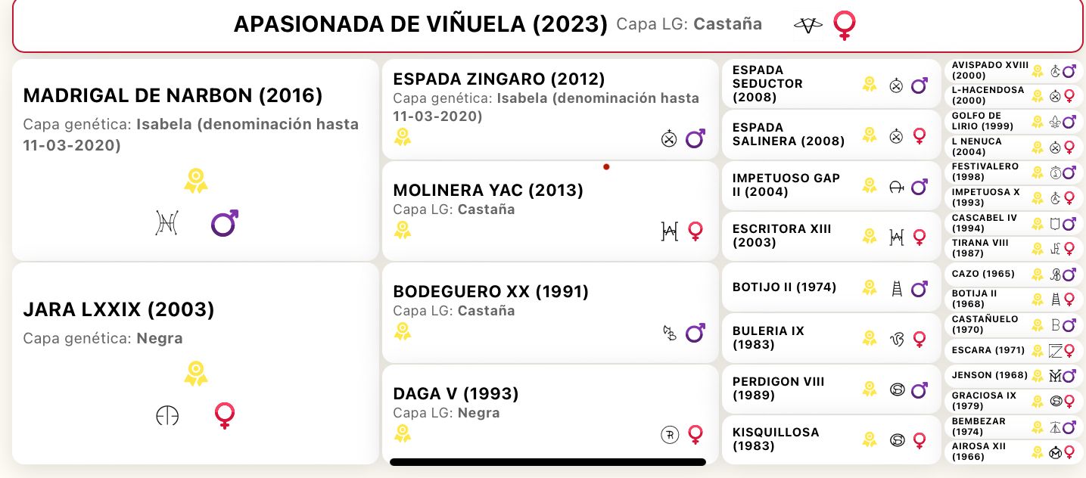Click the male symbol on MADRIGAL DE NARBON card
Screen dimensions: 1086x478
coord(224,223)
